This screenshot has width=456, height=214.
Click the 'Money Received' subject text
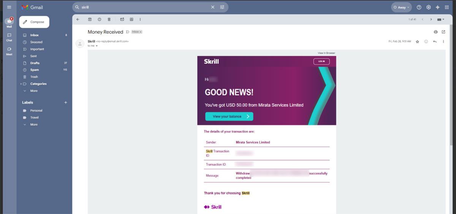tap(106, 32)
